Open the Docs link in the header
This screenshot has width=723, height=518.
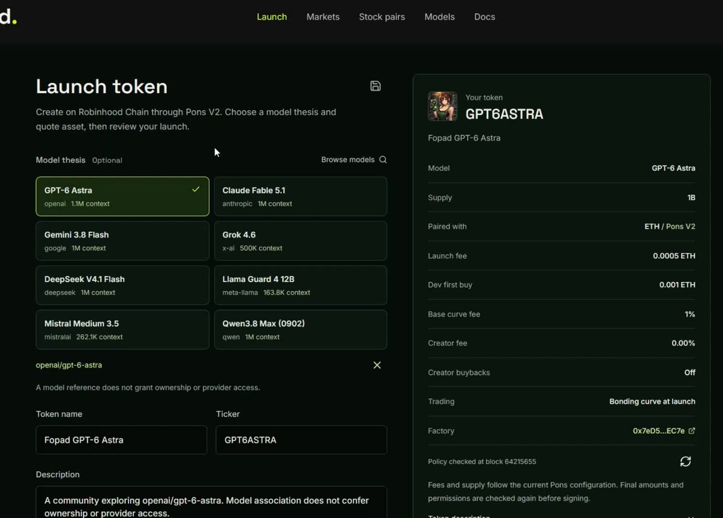tap(484, 17)
